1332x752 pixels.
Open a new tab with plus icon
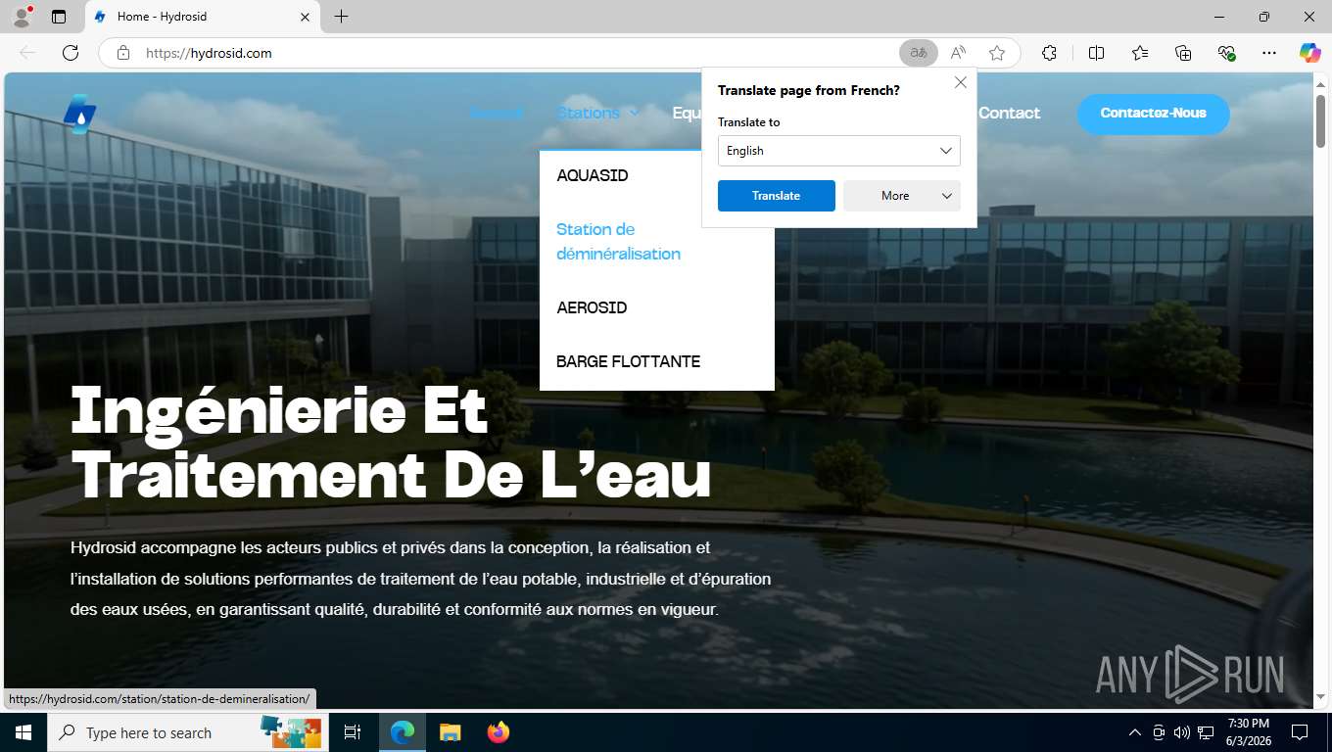341,17
